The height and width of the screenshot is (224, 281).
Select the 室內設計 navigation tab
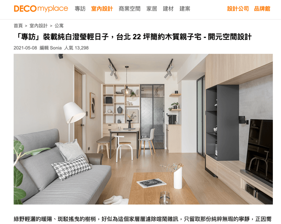pyautogui.click(x=102, y=8)
